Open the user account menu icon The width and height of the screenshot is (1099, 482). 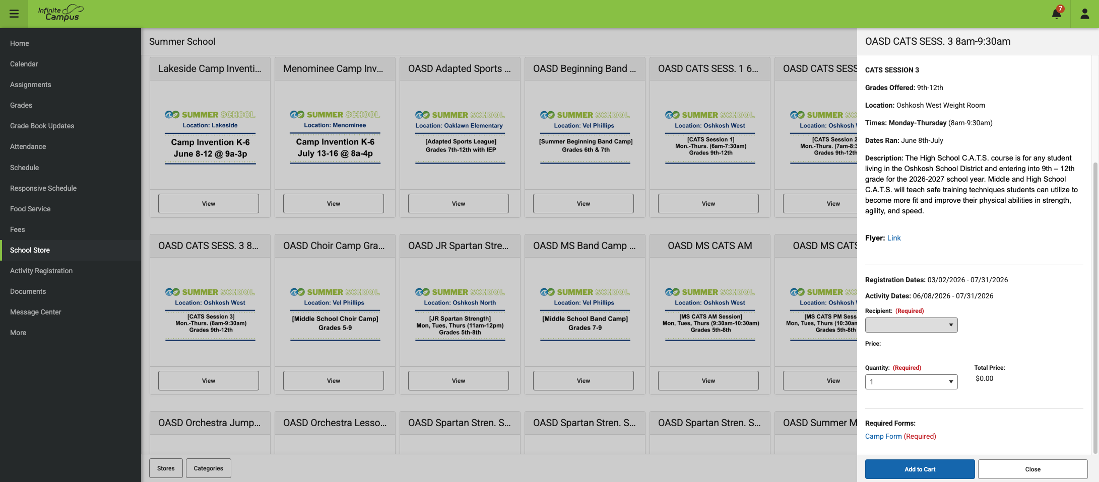point(1085,14)
